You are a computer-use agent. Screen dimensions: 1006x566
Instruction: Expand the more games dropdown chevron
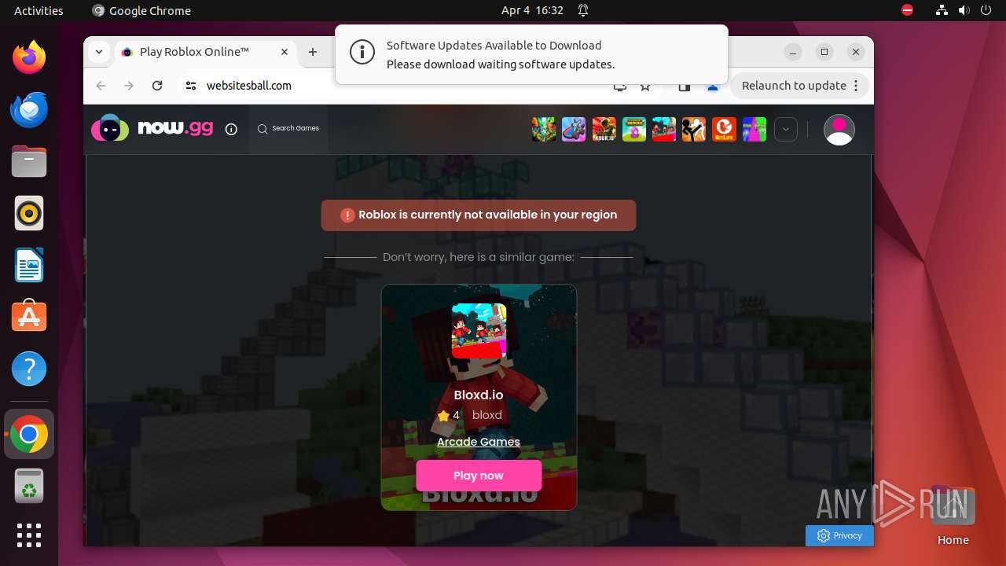786,130
